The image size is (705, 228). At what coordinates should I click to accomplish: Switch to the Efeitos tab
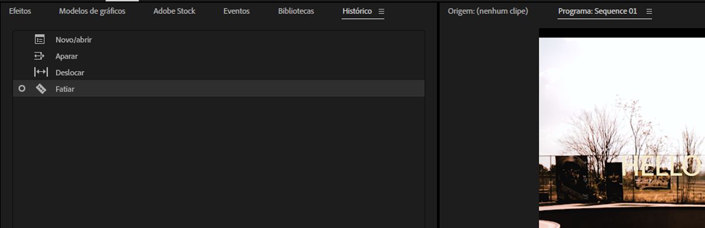pyautogui.click(x=20, y=11)
